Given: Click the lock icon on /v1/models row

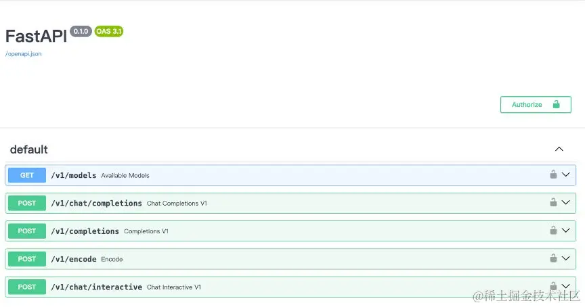Looking at the screenshot, I should point(553,174).
